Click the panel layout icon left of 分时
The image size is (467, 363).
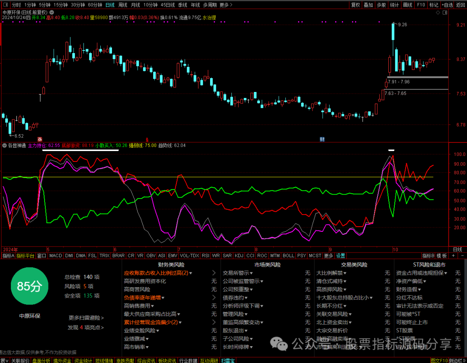(5, 5)
